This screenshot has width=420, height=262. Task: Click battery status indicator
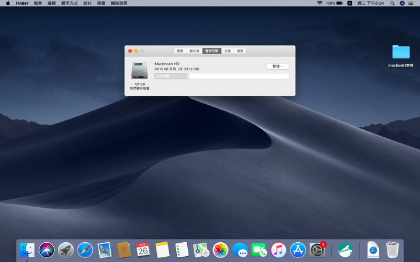coord(335,3)
